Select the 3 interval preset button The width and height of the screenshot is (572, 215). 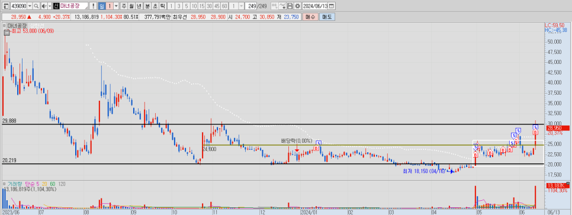pos(179,6)
